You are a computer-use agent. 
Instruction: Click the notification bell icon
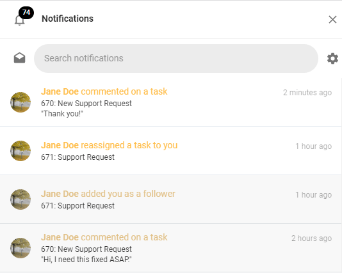(x=19, y=20)
